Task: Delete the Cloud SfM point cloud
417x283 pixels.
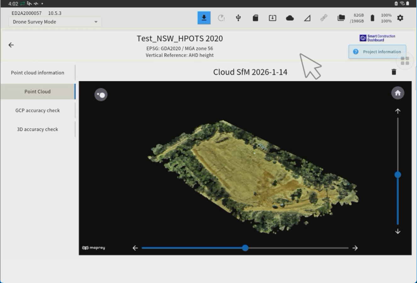Action: pos(394,72)
